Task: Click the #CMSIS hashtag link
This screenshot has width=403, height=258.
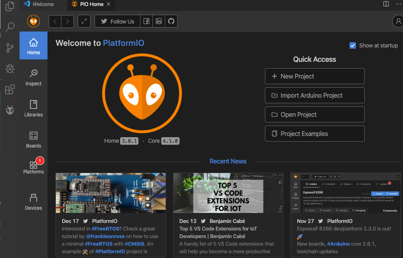Action: [134, 244]
